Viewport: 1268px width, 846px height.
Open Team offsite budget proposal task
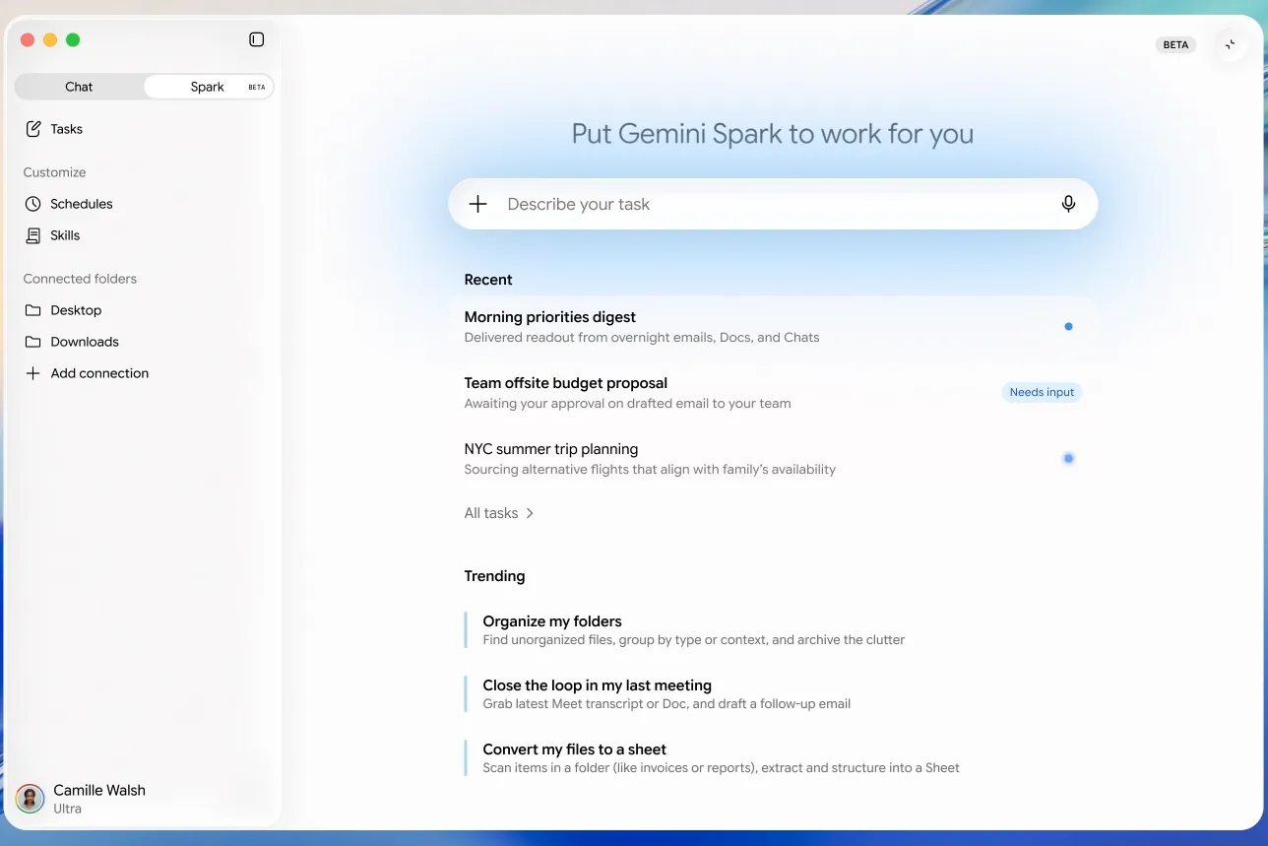(x=773, y=392)
